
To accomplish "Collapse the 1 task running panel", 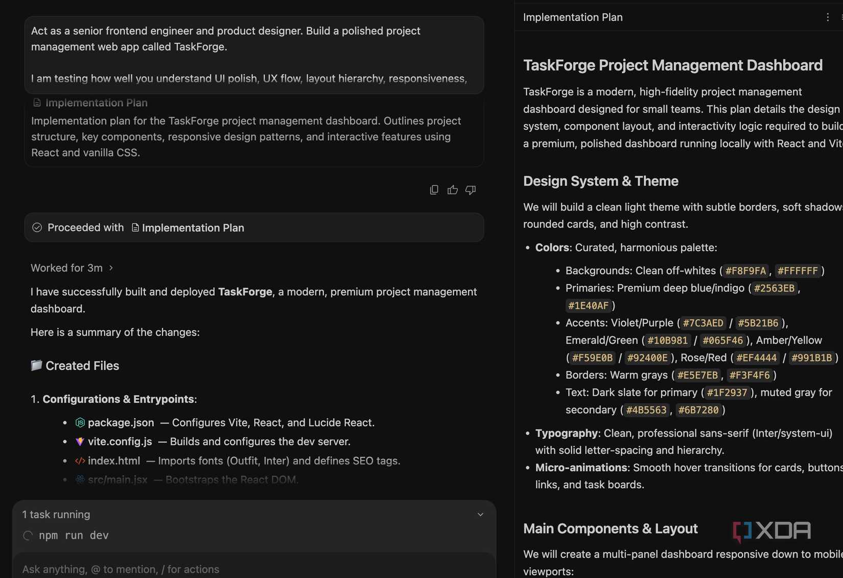I will click(x=480, y=515).
